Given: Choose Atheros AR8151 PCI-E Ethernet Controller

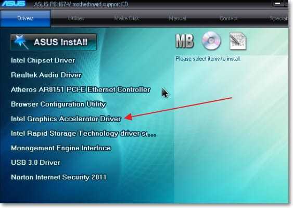Looking at the screenshot, I should click(81, 89).
